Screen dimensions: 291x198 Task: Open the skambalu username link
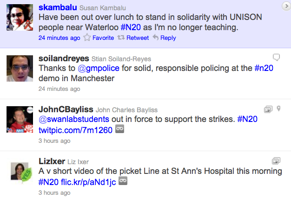57,8
